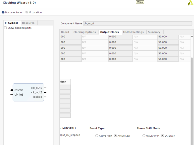Click the input_clk_stopped label
The width and height of the screenshot is (194, 145).
(x=70, y=135)
